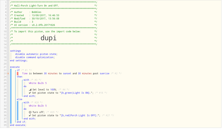Click the lightning bolt icon on line 23

(x=8, y=74)
